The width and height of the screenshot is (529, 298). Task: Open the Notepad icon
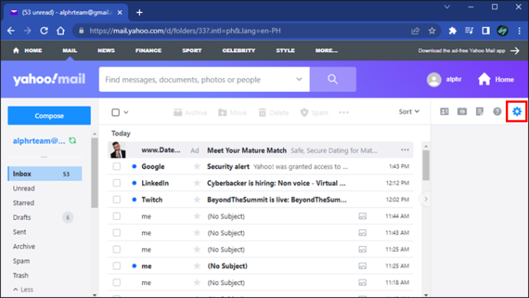point(479,111)
